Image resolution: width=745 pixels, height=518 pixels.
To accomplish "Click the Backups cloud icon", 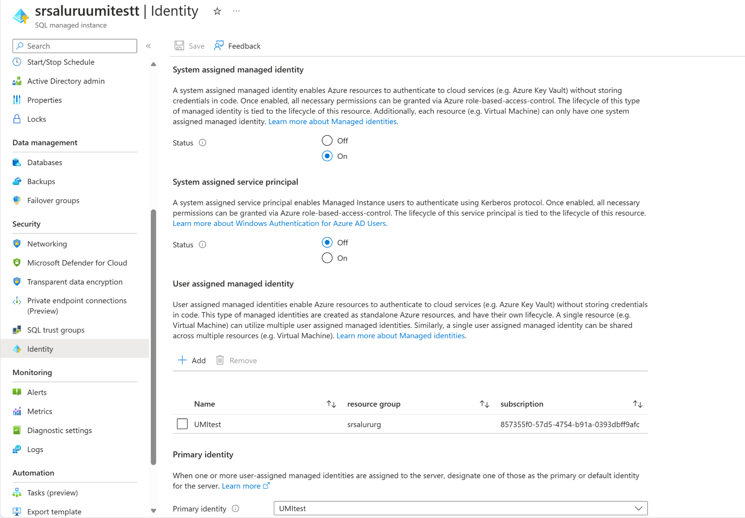I will click(17, 182).
